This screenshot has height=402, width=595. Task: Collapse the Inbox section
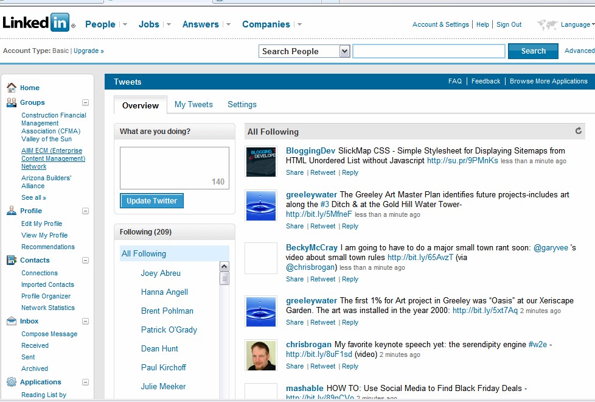tap(85, 322)
